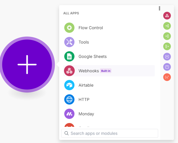Click the ALL APPS heading
Screen dimensions: 178x143
pos(71,13)
